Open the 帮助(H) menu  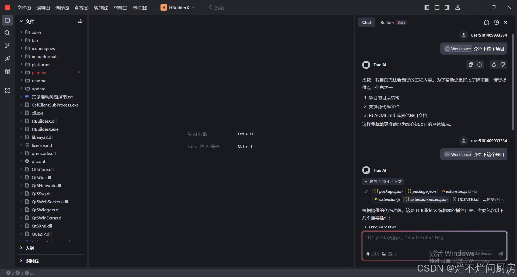click(x=140, y=8)
